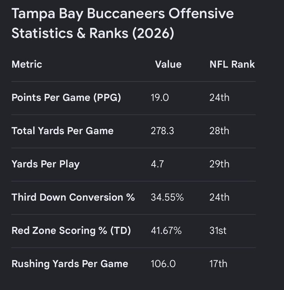Click the 34.55% conversion value

(167, 197)
